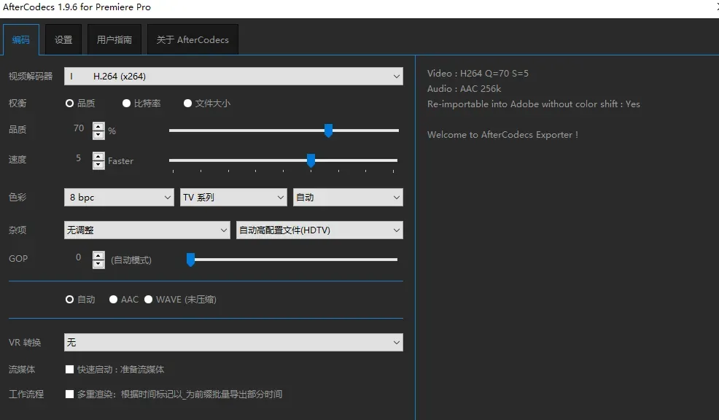This screenshot has height=420, width=719.
Task: Switch to the 编码 tab
Action: [x=20, y=40]
